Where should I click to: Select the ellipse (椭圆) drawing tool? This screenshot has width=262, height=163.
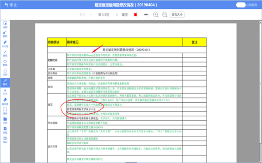tap(5, 63)
